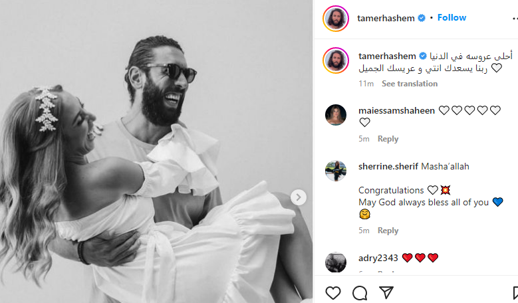Reply to maiessamshaheen's comment
518x303 pixels.
388,139
